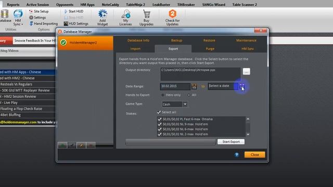The height and width of the screenshot is (187, 333).
Task: Click the pencil edit database icon
Action: [81, 145]
